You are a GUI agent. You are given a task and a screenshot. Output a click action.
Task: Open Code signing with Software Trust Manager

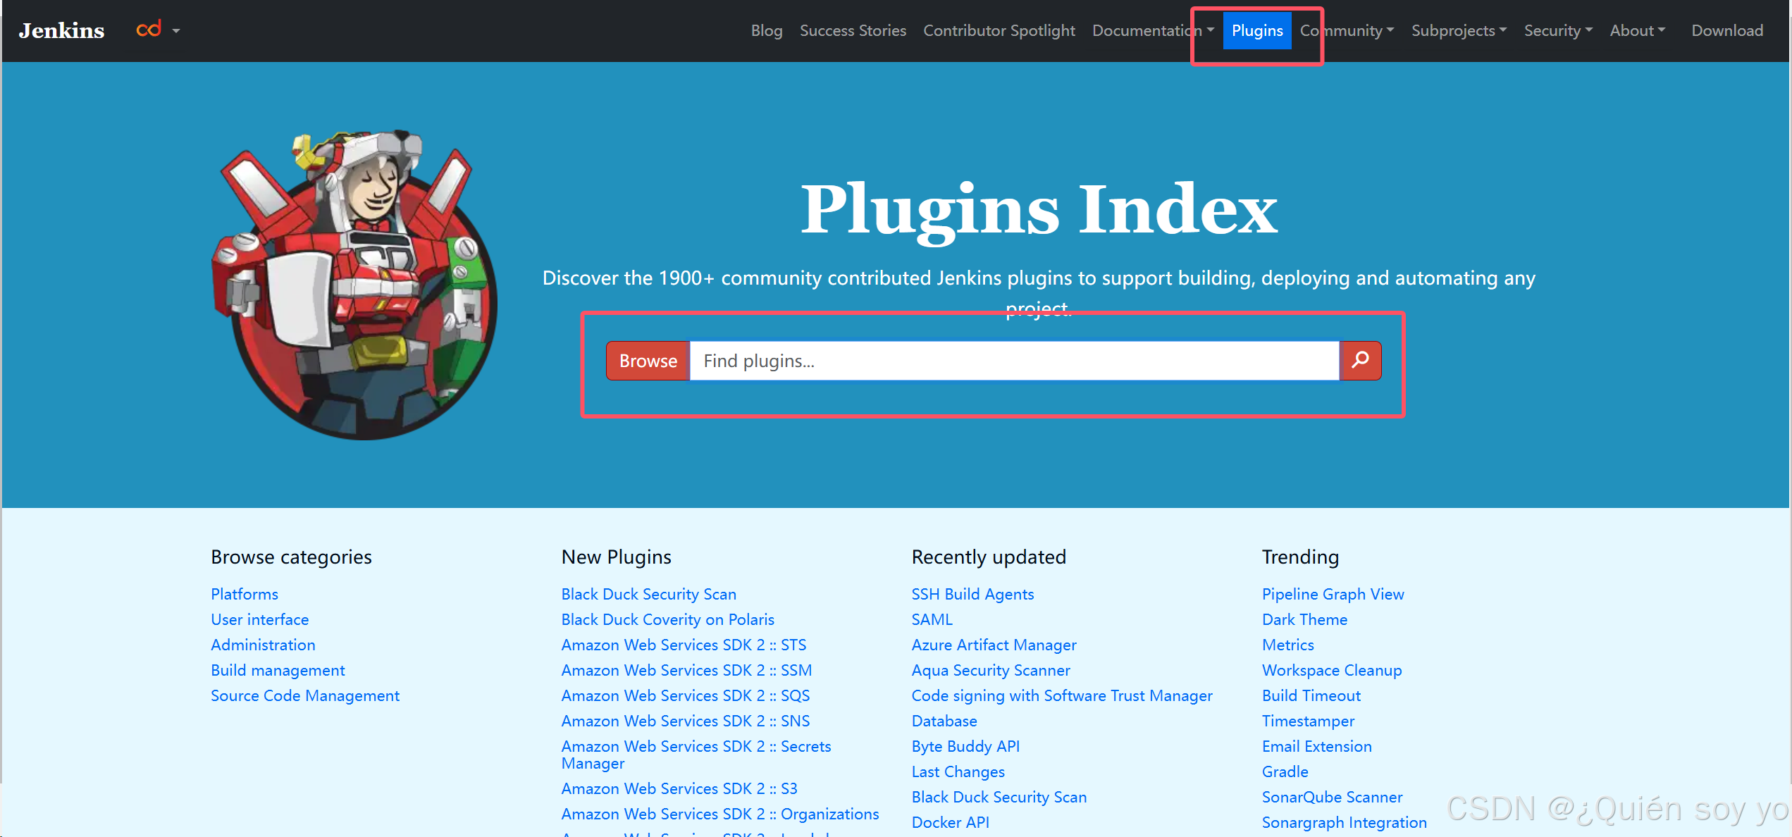pyautogui.click(x=1062, y=695)
